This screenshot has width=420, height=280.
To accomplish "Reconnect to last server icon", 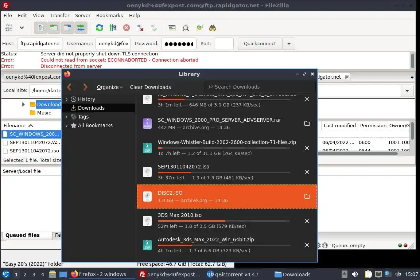I will (x=154, y=28).
